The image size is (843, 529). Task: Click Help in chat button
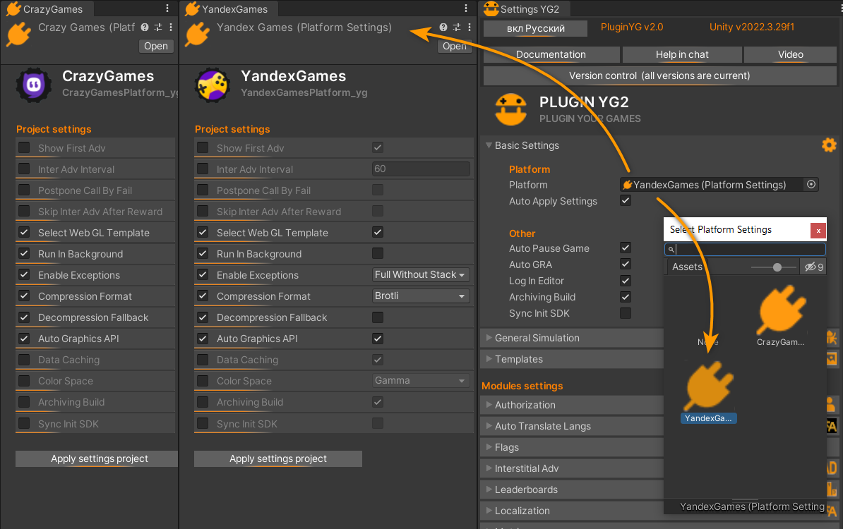point(682,54)
